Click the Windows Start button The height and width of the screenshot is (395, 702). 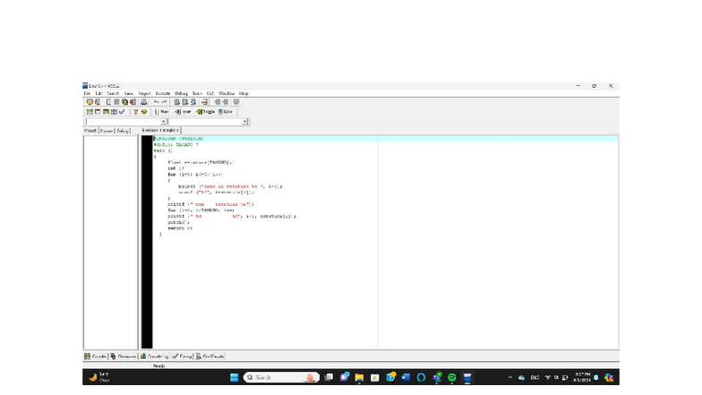(x=235, y=378)
